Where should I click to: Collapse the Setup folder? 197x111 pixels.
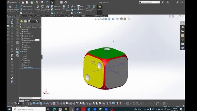[21, 51]
